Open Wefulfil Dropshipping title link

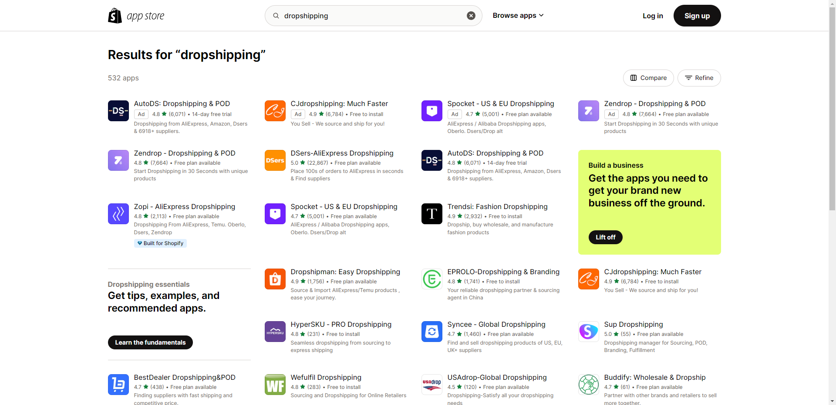click(326, 377)
